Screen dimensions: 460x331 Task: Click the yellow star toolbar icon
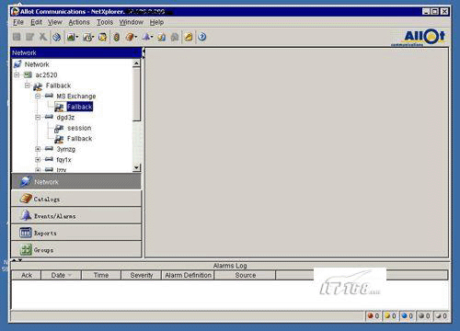click(x=102, y=37)
